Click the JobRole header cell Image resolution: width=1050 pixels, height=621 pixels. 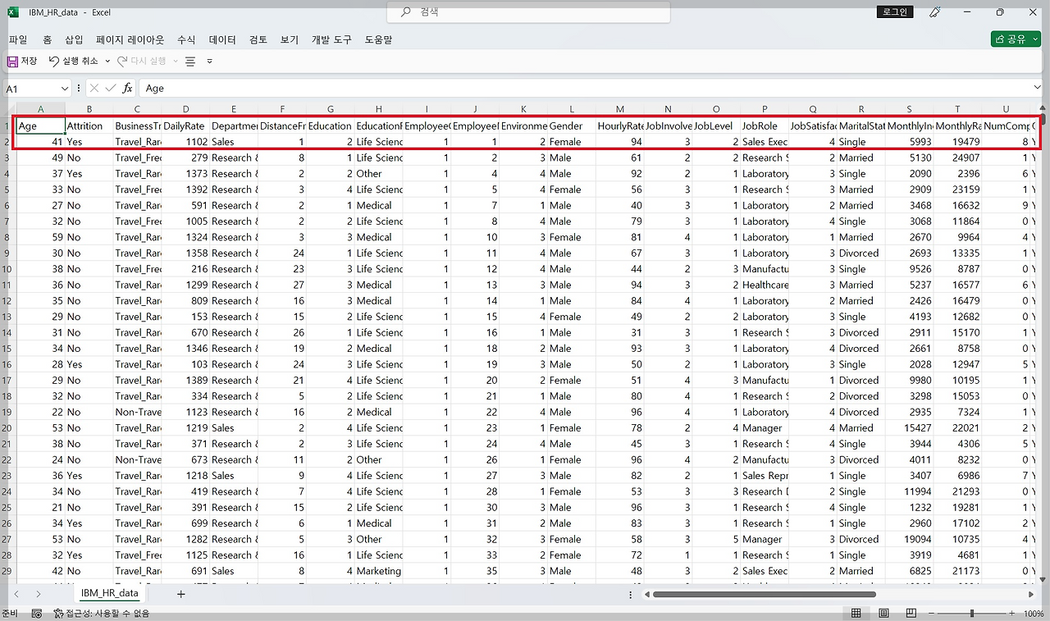point(765,126)
